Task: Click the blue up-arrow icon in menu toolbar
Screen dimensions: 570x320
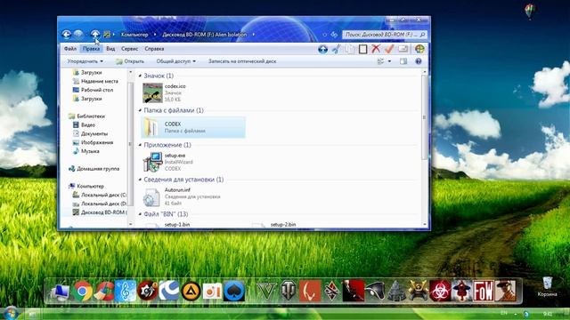Action: pos(322,49)
